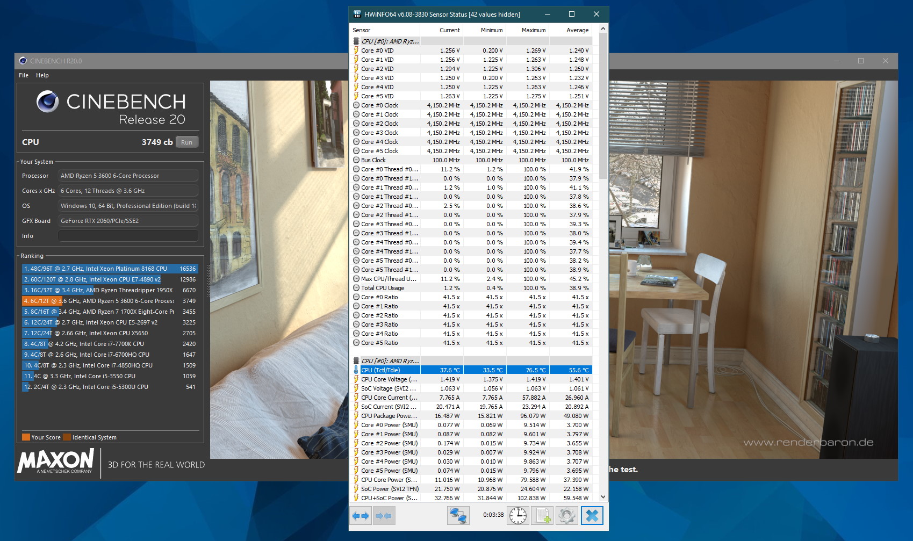Click the lightning icon beside Core #4 VID
913x541 pixels.
point(356,87)
